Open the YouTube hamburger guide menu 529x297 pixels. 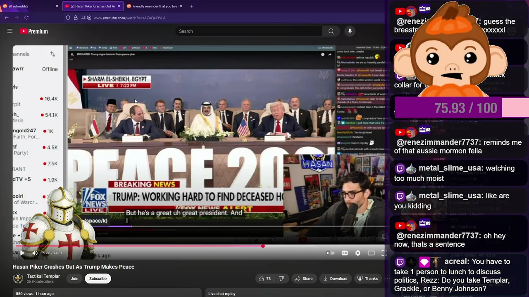(10, 31)
